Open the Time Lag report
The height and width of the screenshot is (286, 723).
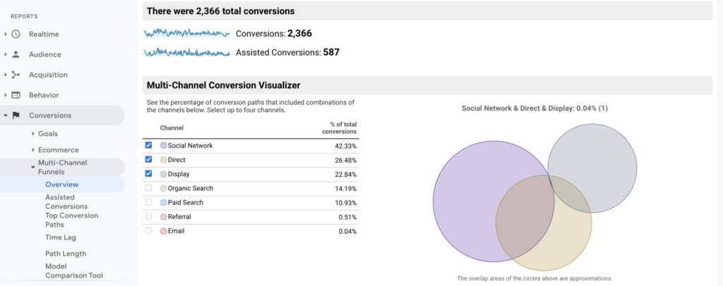click(x=61, y=237)
